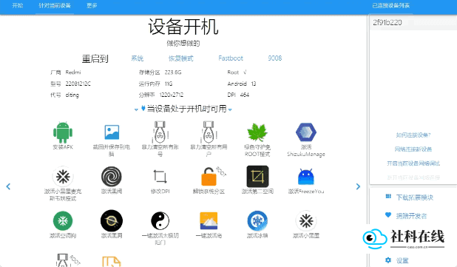Click the Root check mark value
Screen dimensions: 457x267
coord(245,72)
